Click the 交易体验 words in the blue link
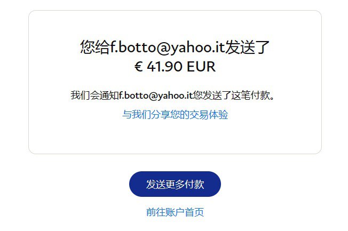This screenshot has width=348, height=231. (x=208, y=115)
